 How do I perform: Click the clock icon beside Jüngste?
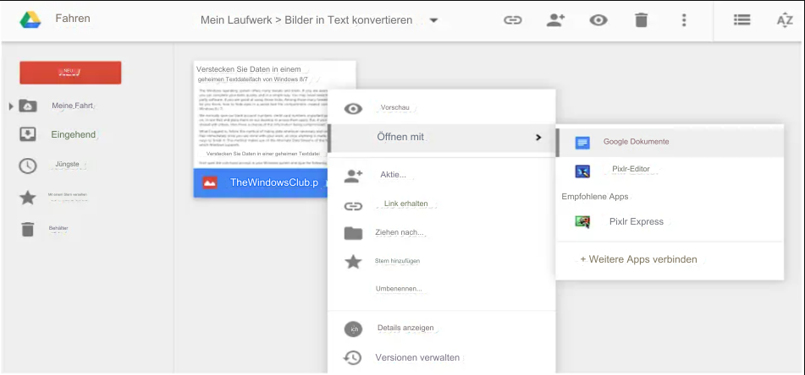[28, 166]
